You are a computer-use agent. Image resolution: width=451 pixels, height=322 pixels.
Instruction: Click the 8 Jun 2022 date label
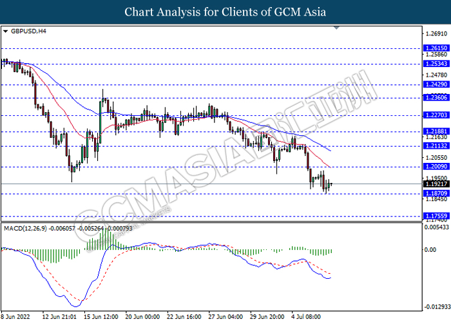(x=15, y=317)
